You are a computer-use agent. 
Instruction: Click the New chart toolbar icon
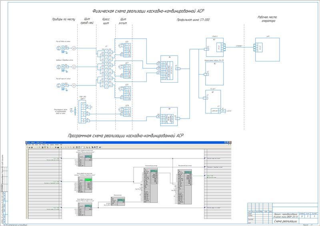[27, 147]
